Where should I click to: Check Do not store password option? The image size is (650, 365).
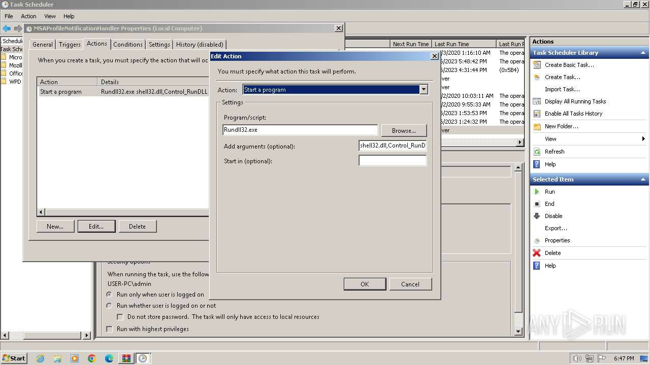coord(120,317)
